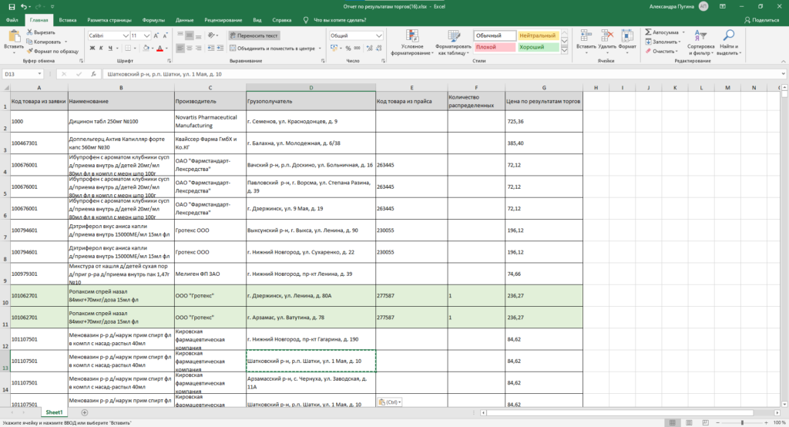Screen dimensions: 789x427
Task: Toggle bold formatting
Action: [x=91, y=48]
